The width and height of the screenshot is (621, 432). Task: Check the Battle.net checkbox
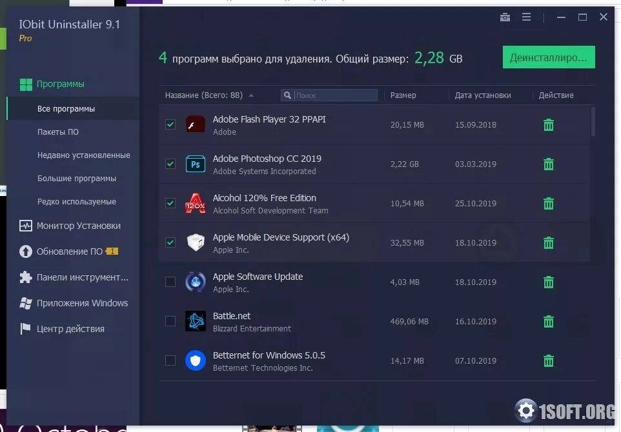point(170,321)
